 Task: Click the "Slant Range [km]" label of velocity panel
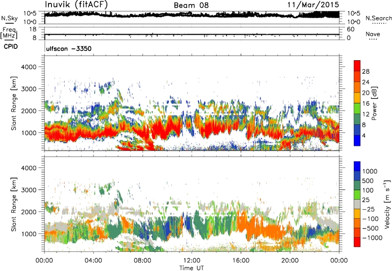(14, 204)
